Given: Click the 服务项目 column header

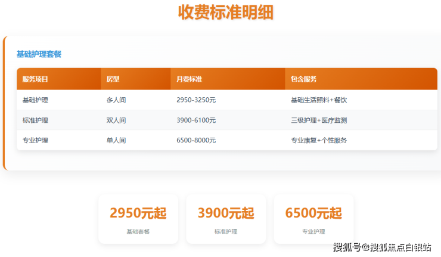Looking at the screenshot, I should [x=35, y=79].
